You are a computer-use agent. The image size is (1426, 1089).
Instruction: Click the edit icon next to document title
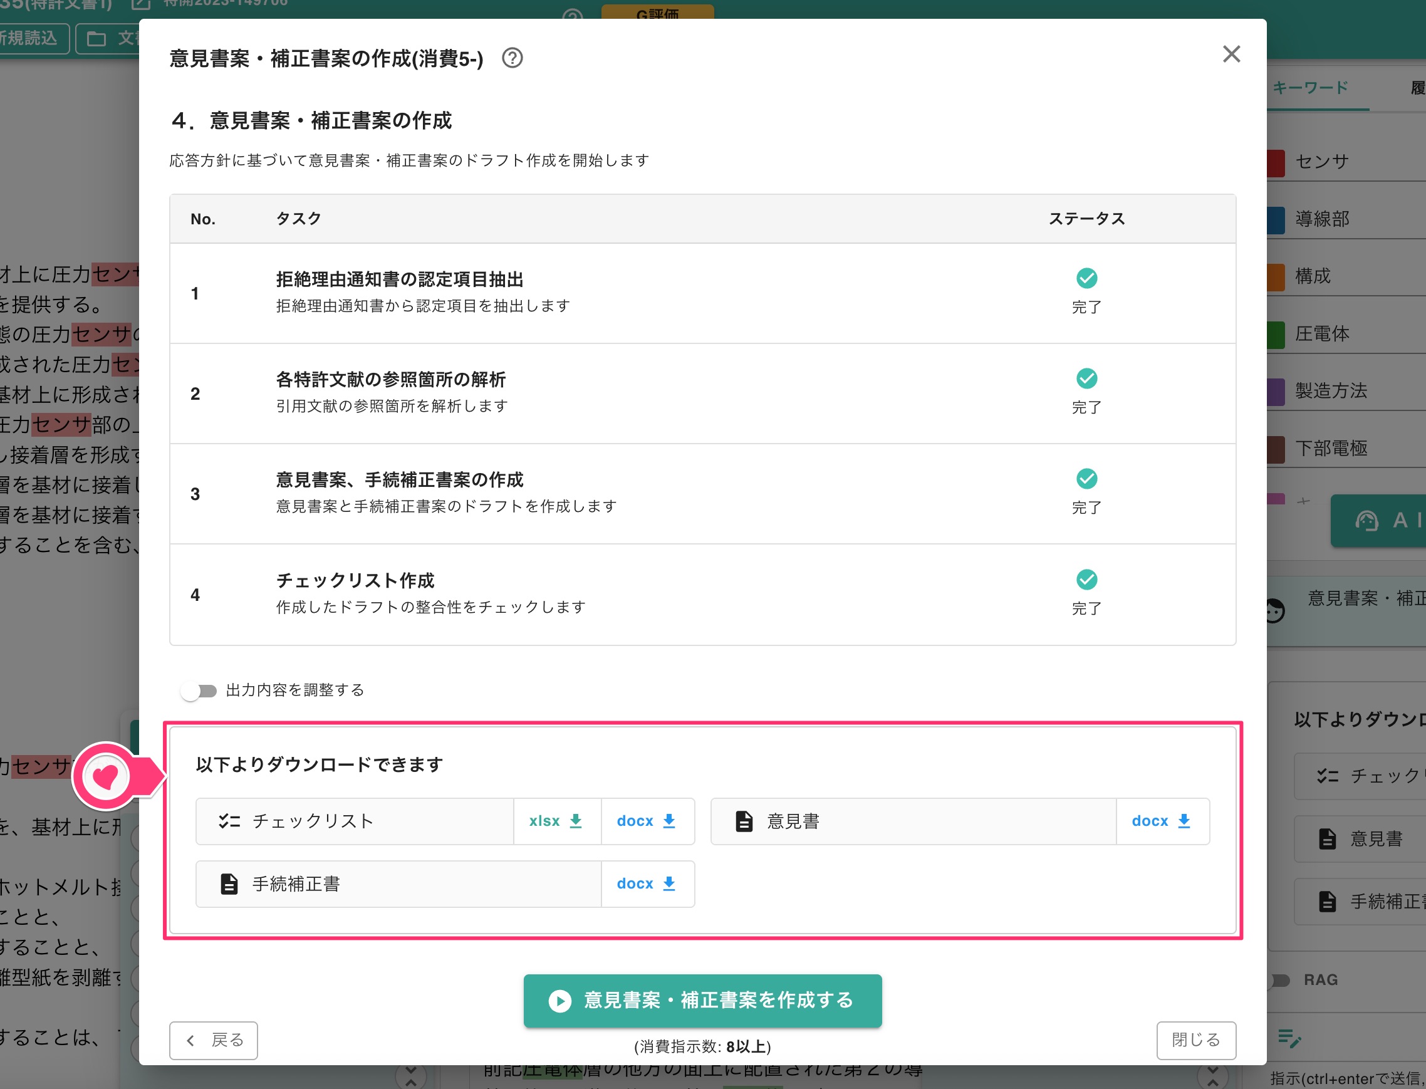(x=140, y=4)
